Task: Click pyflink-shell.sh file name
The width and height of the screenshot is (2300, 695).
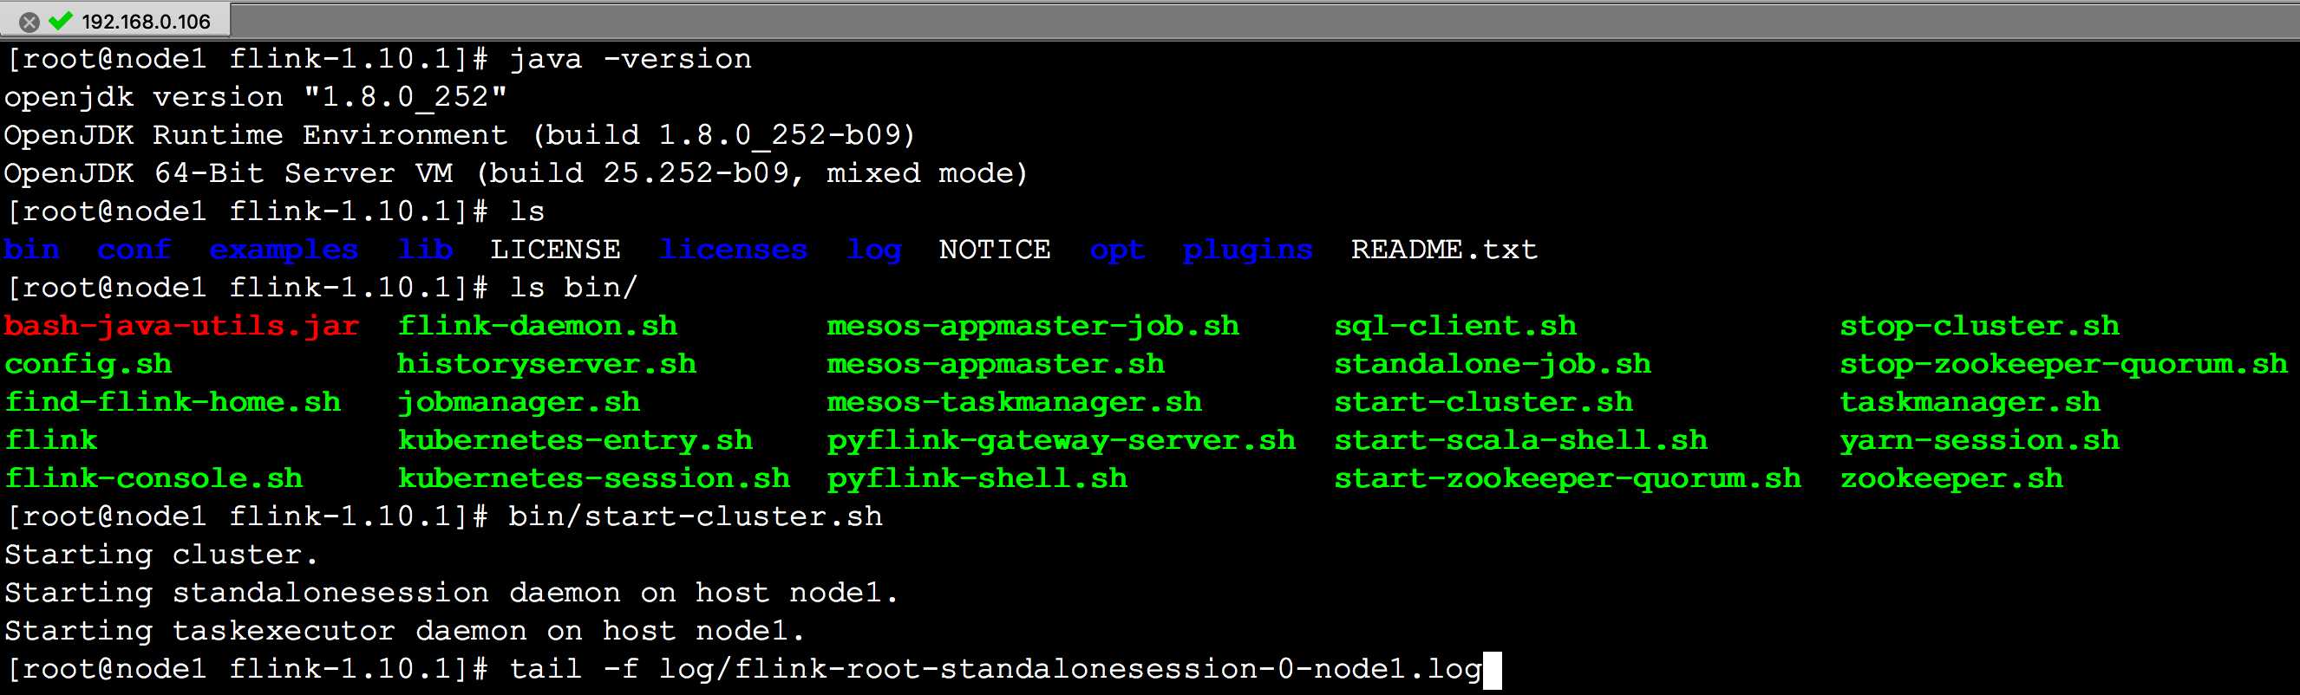Action: tap(977, 480)
